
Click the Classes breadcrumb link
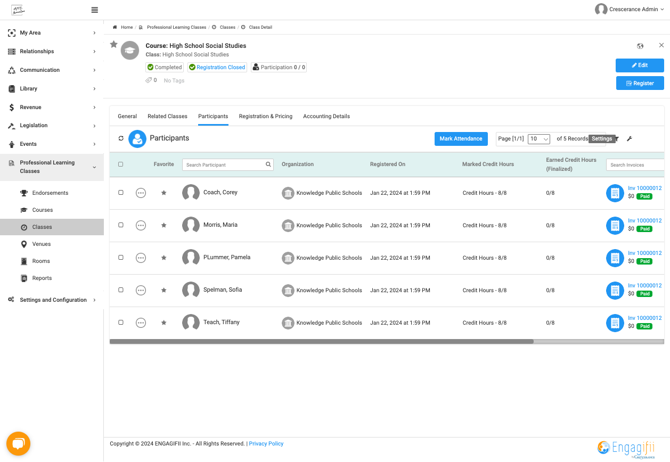coord(227,27)
